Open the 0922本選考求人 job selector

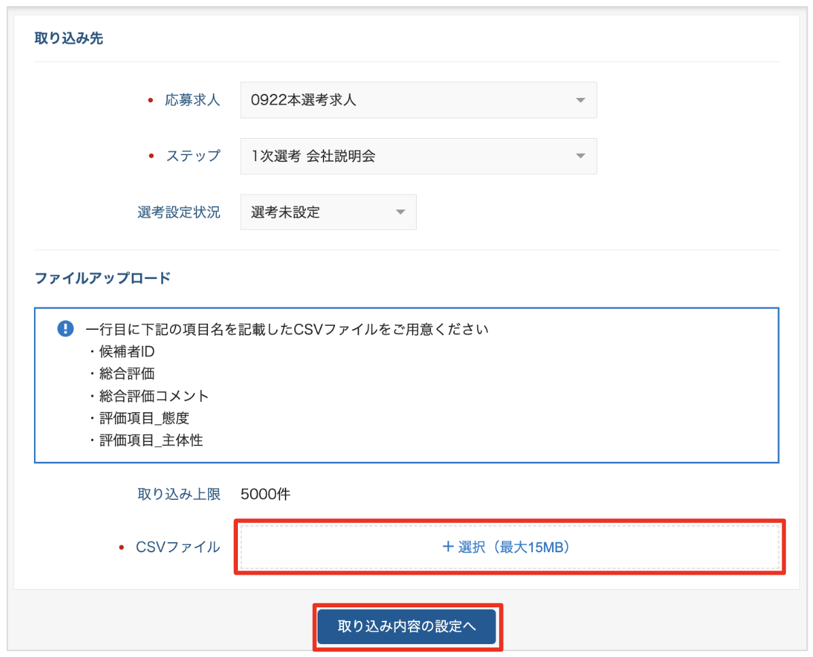tap(418, 101)
